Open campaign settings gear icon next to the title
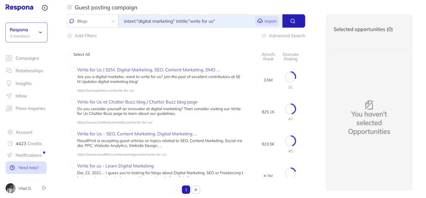 [69, 7]
